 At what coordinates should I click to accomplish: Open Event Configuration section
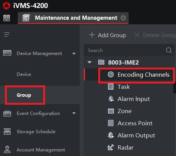[38, 113]
